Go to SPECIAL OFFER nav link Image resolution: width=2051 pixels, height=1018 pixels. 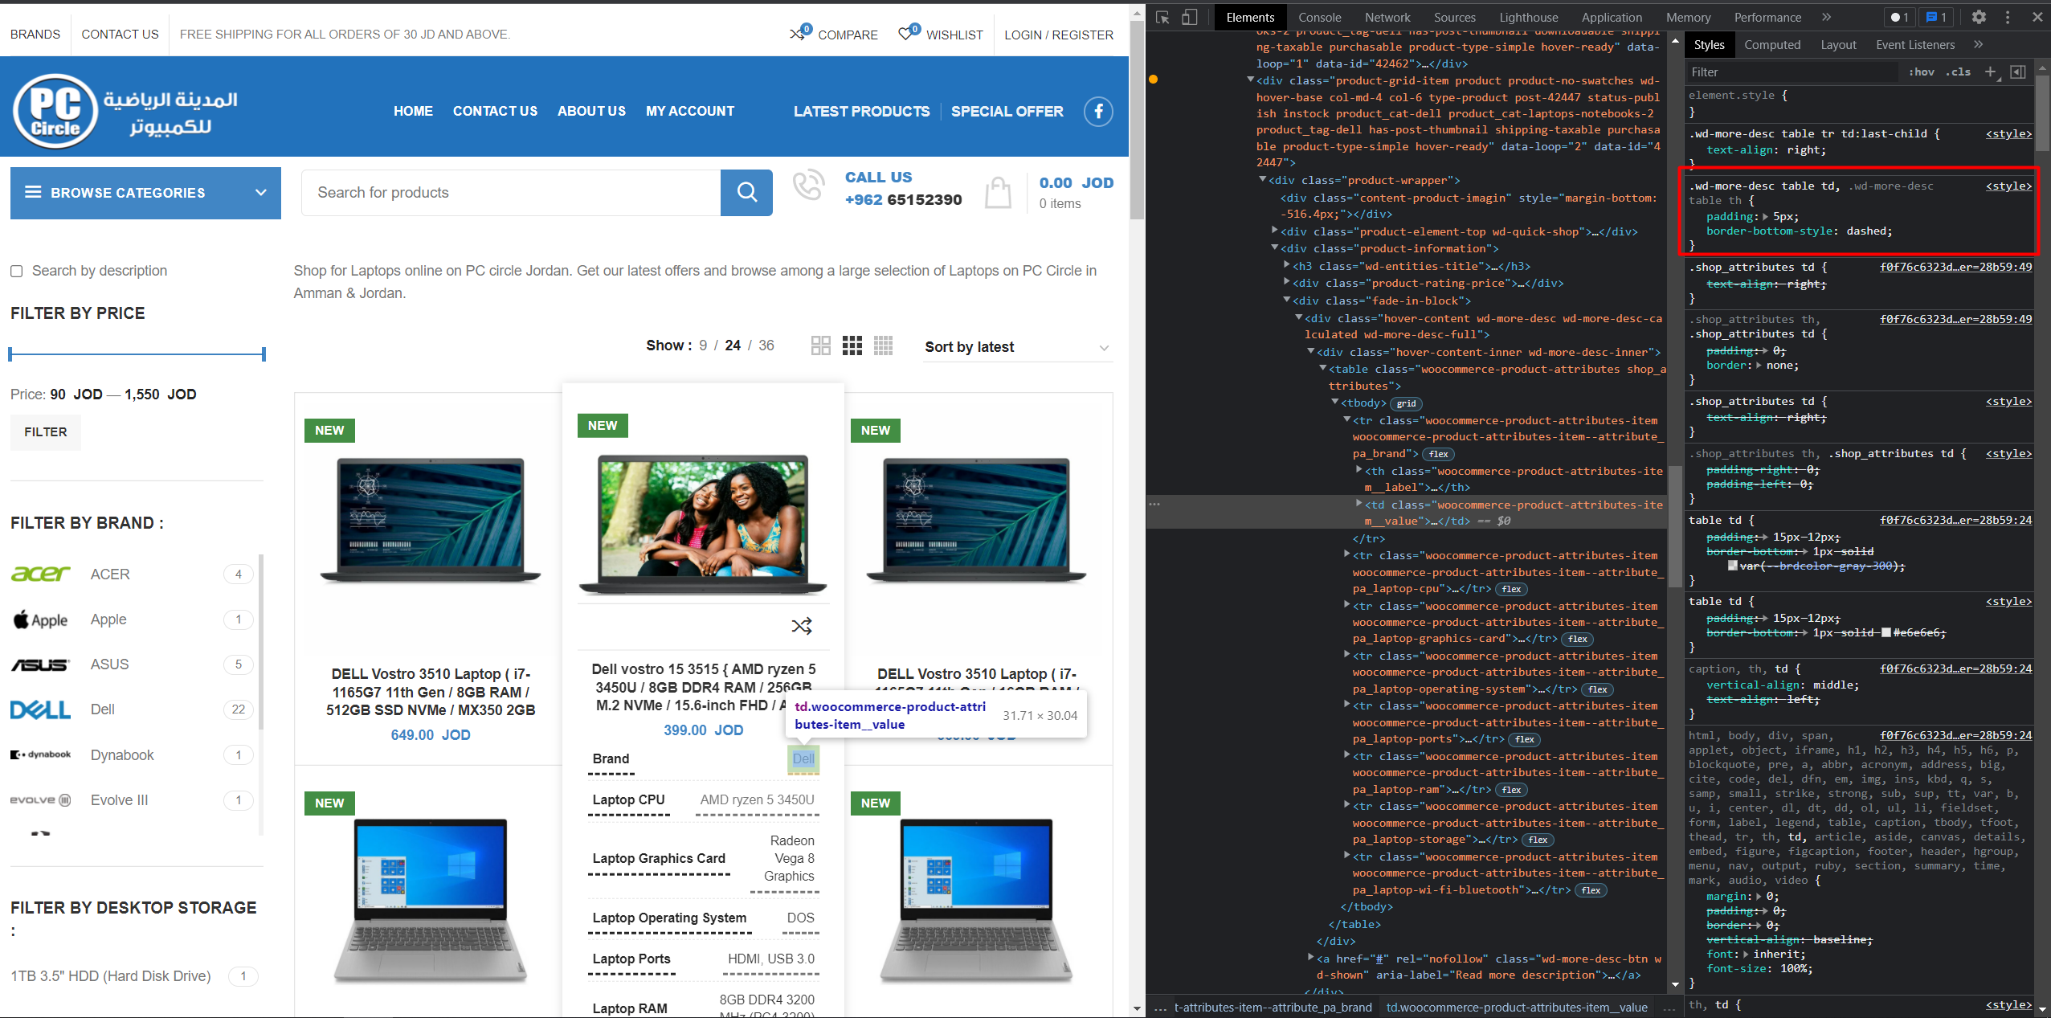1007,111
